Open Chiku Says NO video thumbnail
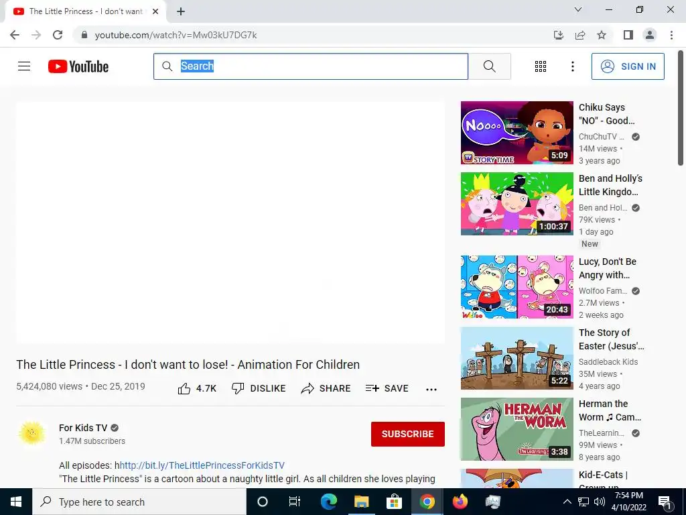The height and width of the screenshot is (515, 686). pos(517,133)
